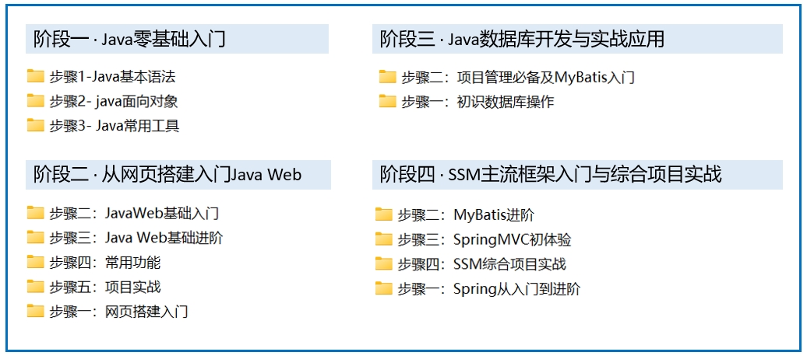
Task: Click the 步骤1-Java基本语法 text label
Action: pos(112,77)
